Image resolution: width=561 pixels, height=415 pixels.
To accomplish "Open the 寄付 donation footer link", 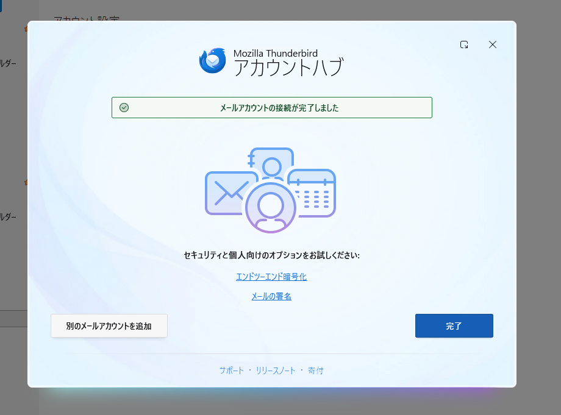I will point(316,371).
